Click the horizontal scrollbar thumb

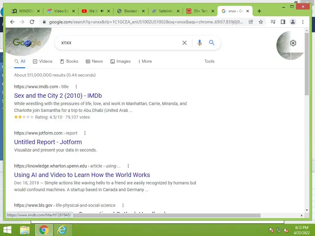[x=167, y=215]
